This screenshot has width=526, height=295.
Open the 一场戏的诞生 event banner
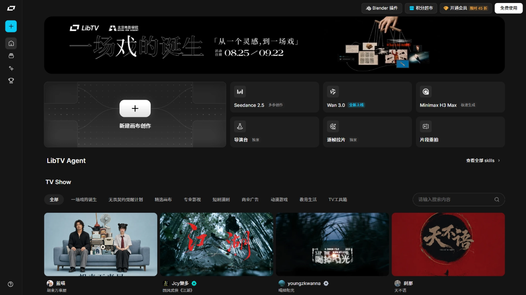274,45
